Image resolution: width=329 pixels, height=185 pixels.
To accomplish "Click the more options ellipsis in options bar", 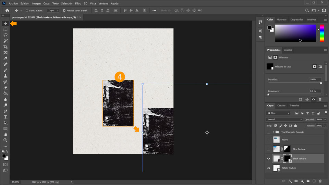I will tap(154, 11).
